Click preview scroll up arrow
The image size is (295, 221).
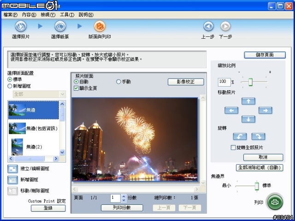(203, 98)
